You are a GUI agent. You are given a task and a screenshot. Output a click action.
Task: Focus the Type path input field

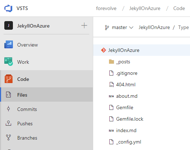click(x=184, y=27)
